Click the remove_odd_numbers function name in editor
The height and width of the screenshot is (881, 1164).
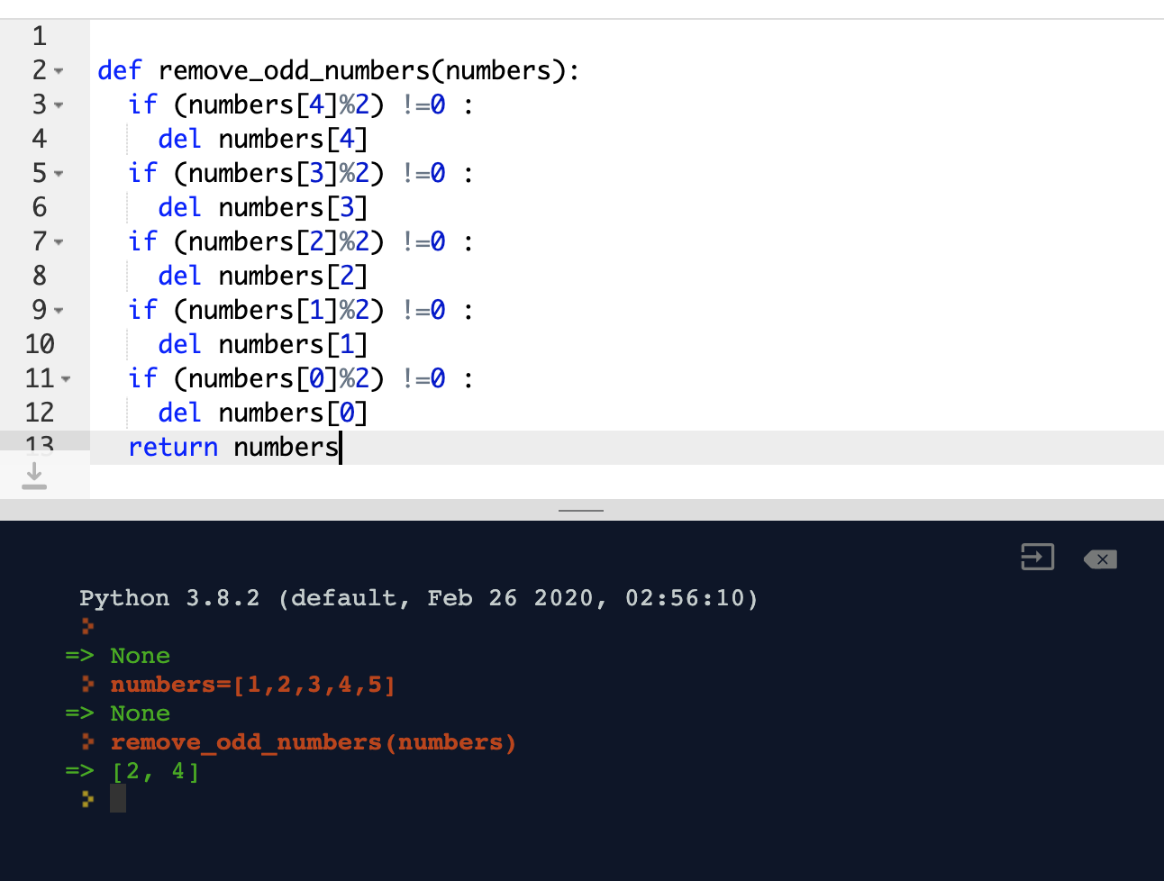pos(294,71)
